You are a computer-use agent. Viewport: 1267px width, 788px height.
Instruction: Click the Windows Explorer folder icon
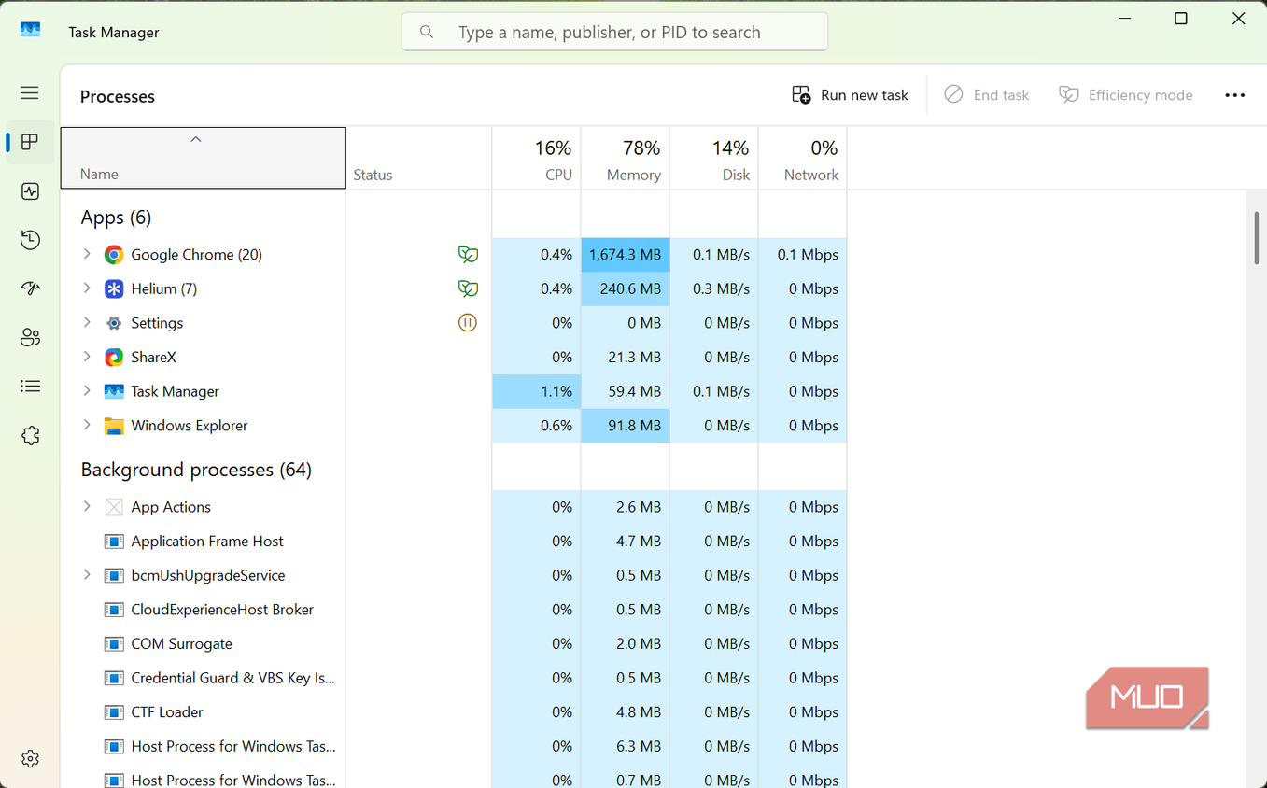tap(114, 426)
